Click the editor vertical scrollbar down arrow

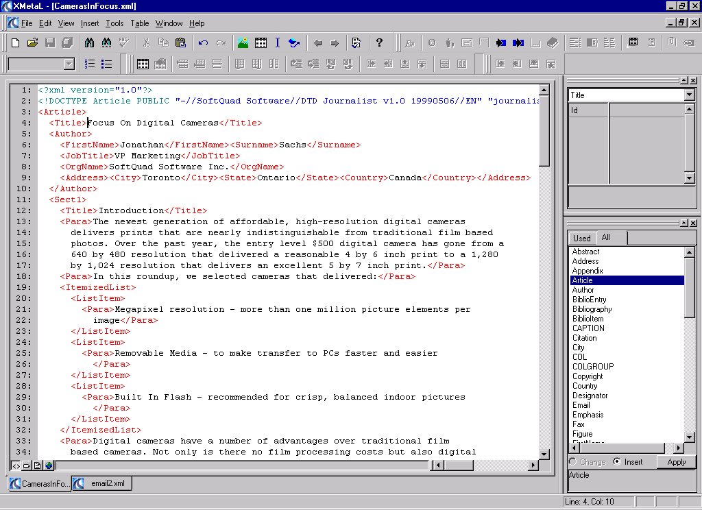point(544,454)
